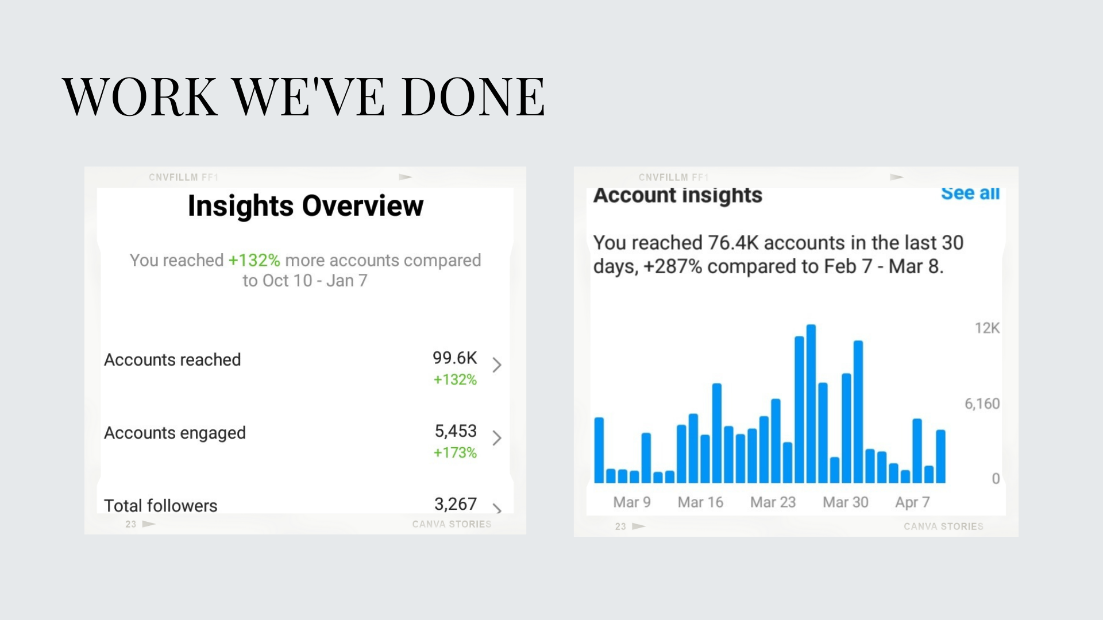Click the Insights Overview heading

coord(306,206)
